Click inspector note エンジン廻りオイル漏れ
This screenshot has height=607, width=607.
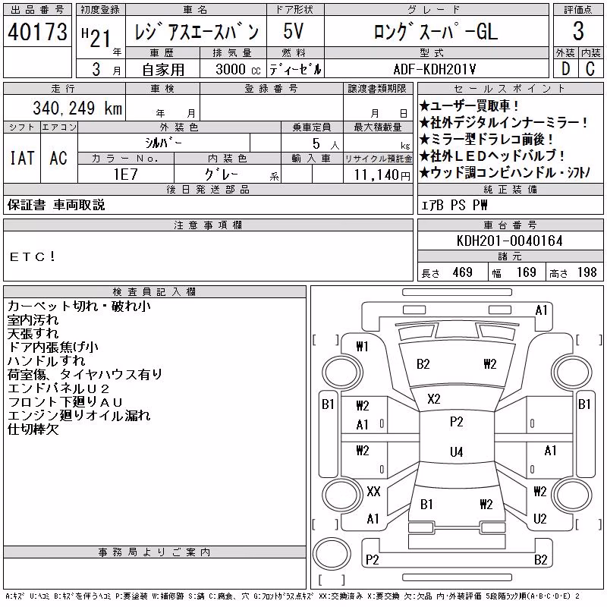(x=79, y=415)
